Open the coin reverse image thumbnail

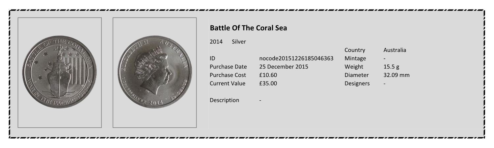(x=60, y=72)
